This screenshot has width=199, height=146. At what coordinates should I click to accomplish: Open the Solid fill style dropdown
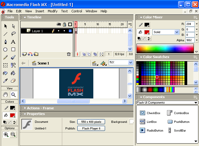[x=177, y=32]
